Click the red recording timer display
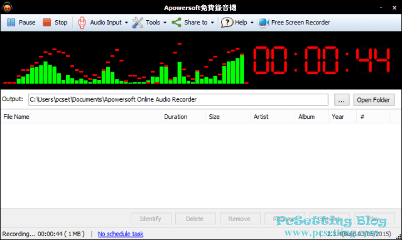The width and height of the screenshot is (402, 240). point(322,60)
